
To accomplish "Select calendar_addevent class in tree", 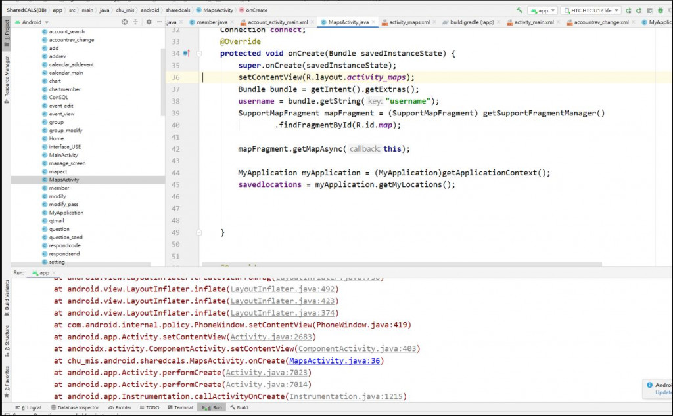I will (71, 65).
